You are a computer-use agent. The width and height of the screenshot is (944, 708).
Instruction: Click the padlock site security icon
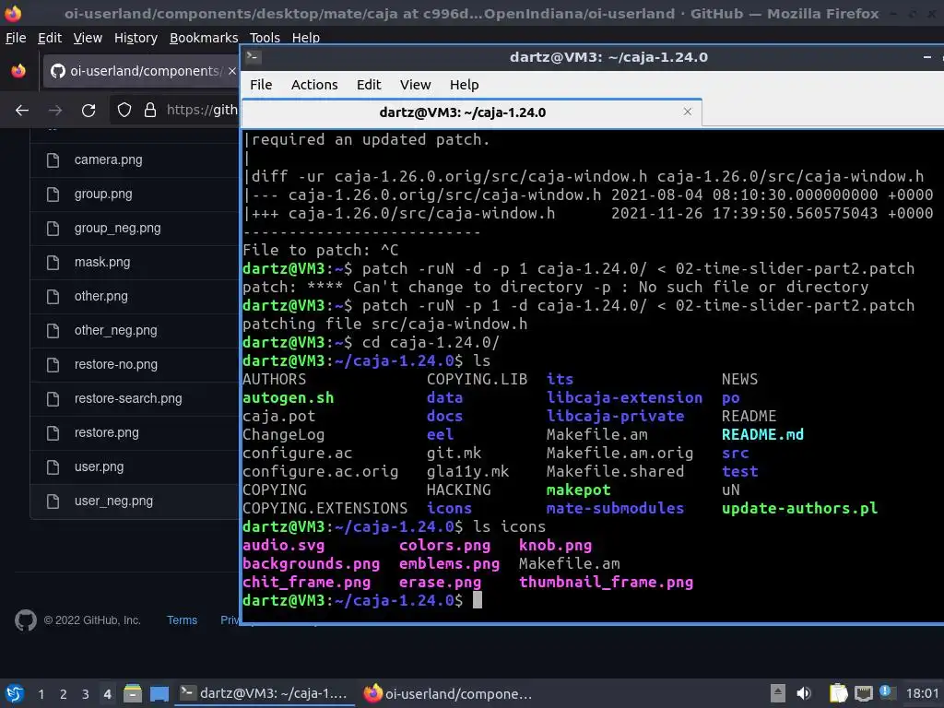150,111
